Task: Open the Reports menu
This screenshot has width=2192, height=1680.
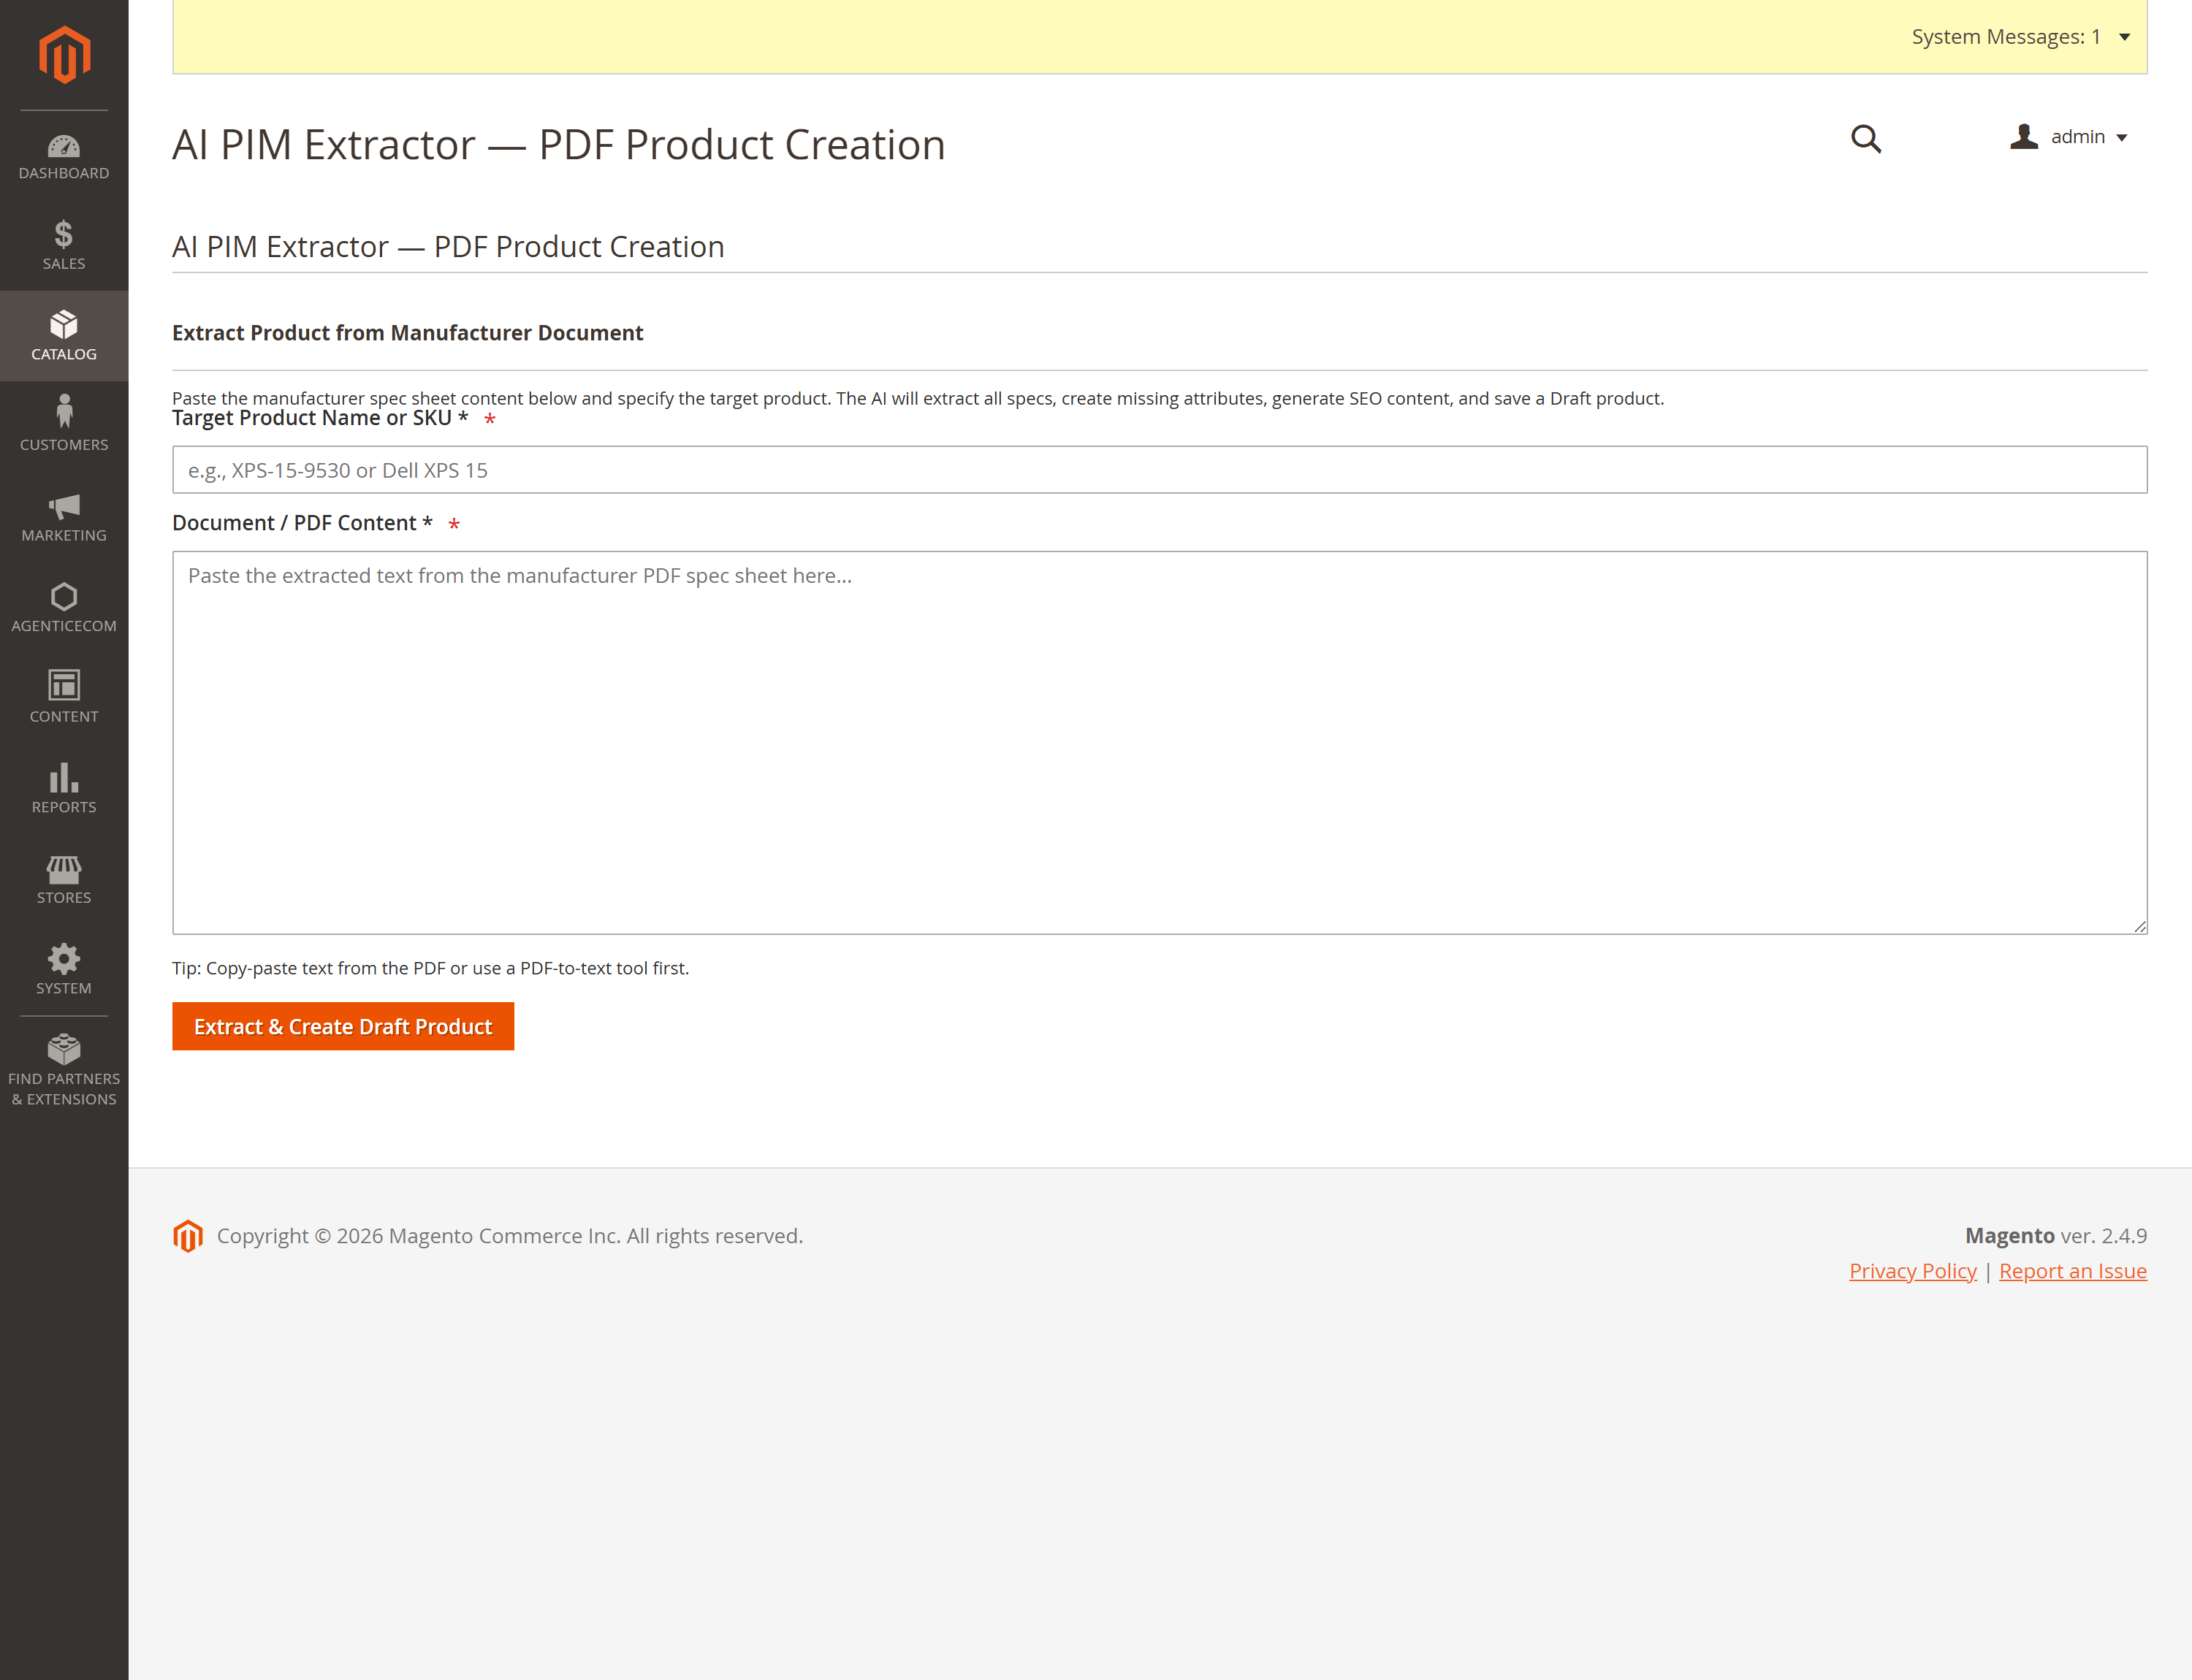Action: click(x=64, y=788)
